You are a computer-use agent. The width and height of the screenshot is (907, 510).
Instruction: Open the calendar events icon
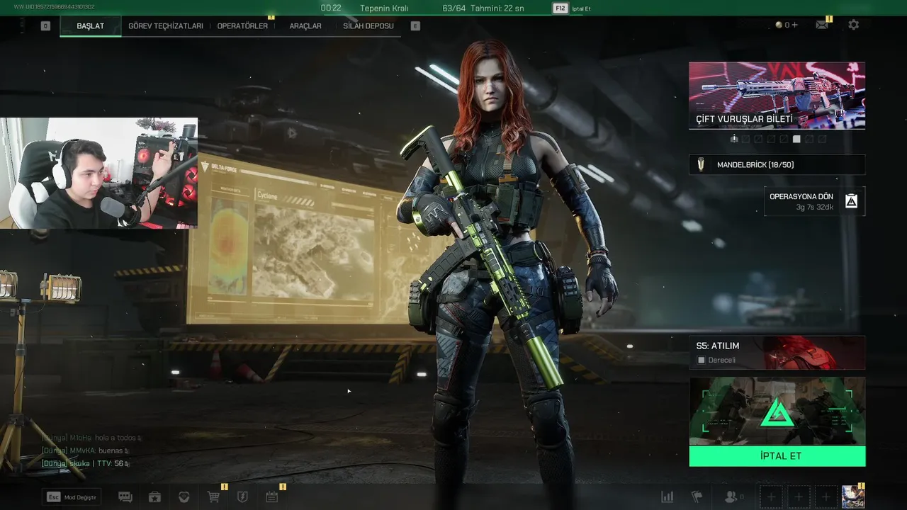point(272,497)
